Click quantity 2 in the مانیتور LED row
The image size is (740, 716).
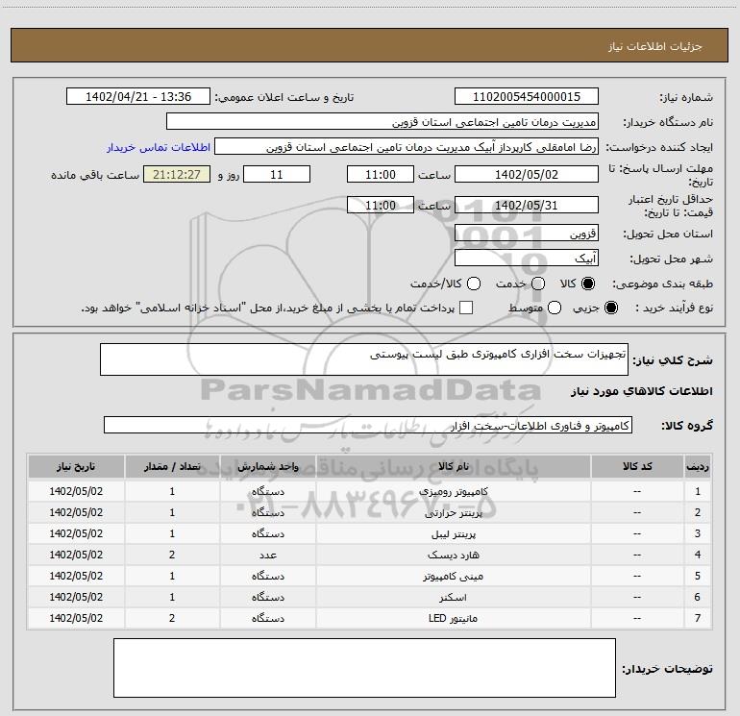(172, 618)
